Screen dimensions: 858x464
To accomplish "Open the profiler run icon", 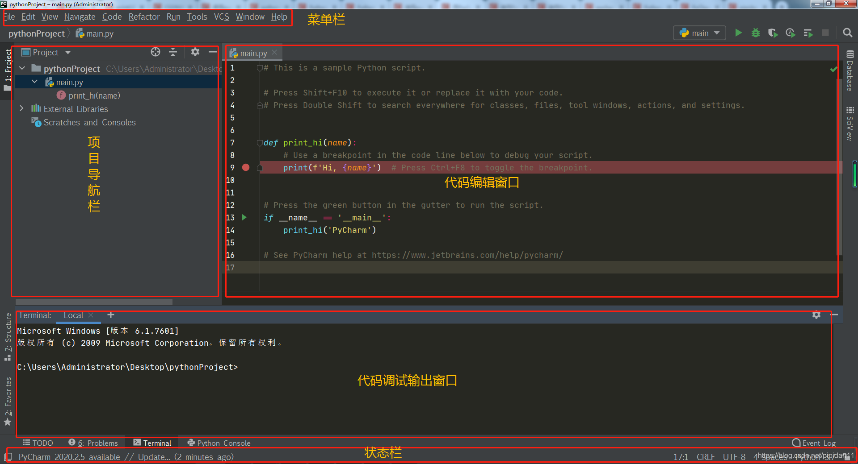I will click(791, 33).
